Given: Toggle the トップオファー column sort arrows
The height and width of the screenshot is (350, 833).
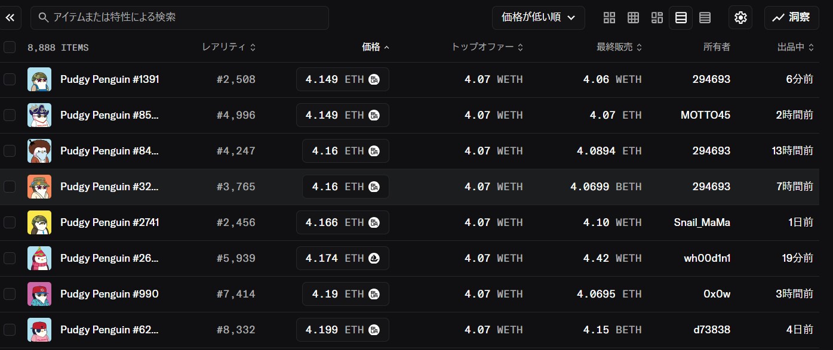Looking at the screenshot, I should tap(520, 47).
